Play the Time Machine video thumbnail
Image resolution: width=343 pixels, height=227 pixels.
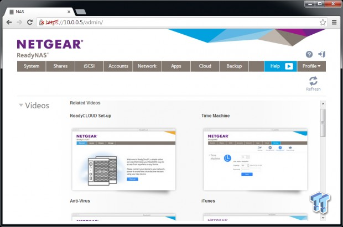[x=255, y=159]
